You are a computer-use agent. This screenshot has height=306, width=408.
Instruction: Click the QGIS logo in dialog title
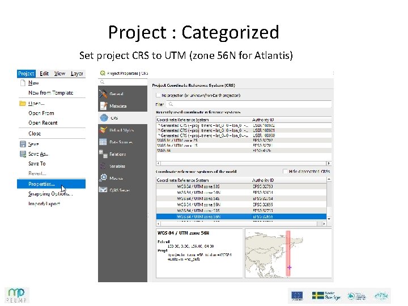click(x=103, y=73)
